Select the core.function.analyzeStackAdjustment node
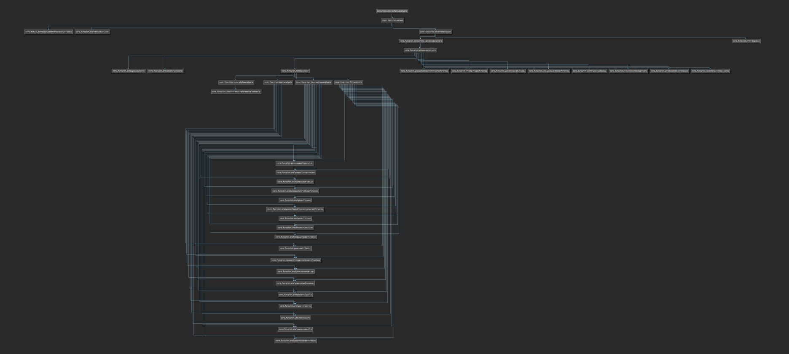The height and width of the screenshot is (354, 789). (x=295, y=283)
